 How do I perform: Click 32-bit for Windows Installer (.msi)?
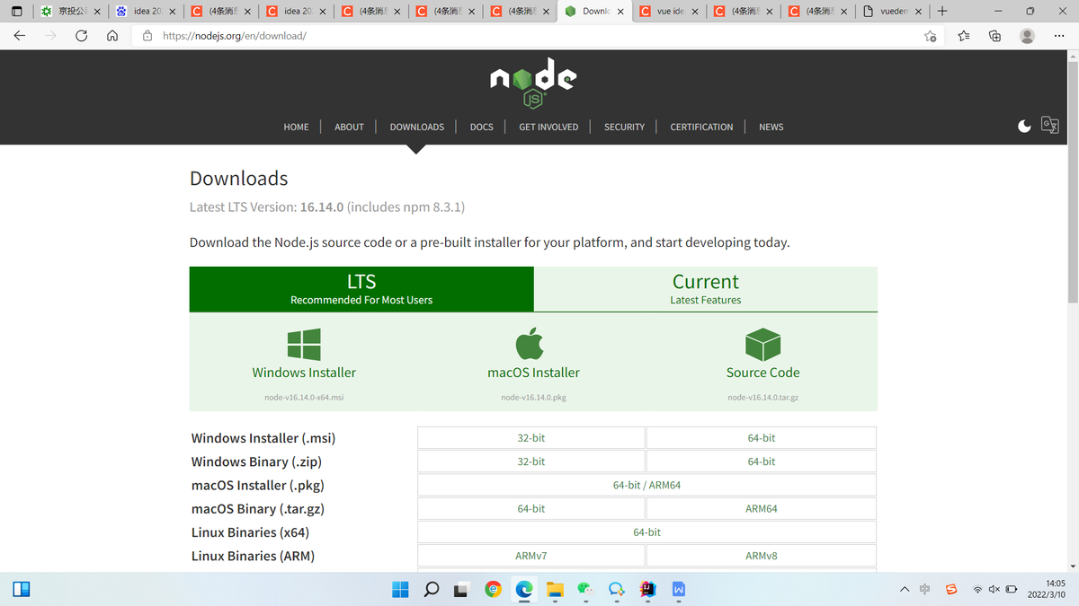click(x=531, y=438)
